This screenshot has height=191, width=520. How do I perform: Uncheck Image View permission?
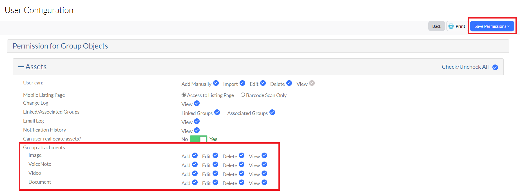point(264,155)
